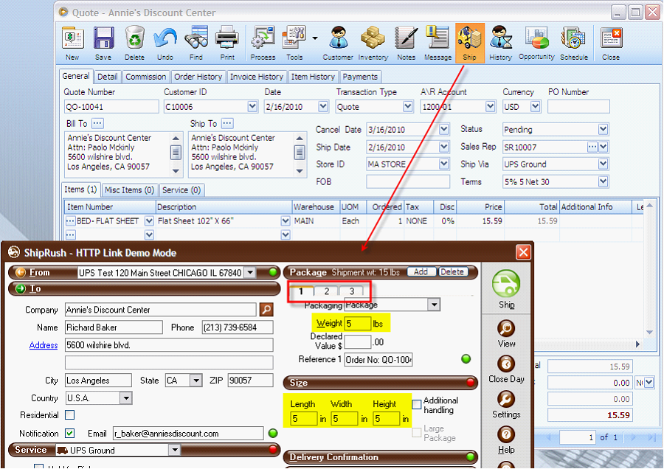Click the Delete recycle bin icon
The image size is (664, 469).
tap(135, 38)
